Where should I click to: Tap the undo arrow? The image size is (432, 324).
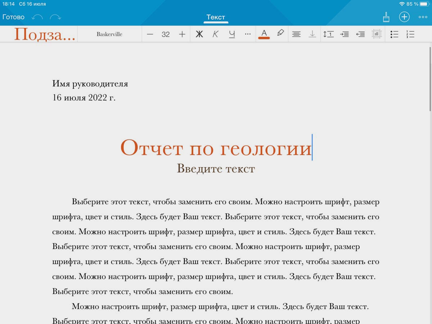[37, 17]
